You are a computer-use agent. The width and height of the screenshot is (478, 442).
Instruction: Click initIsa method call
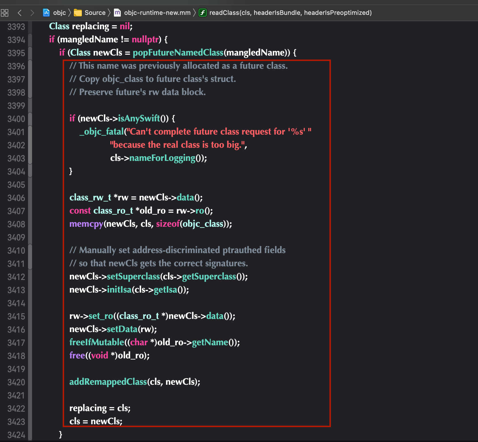pyautogui.click(x=119, y=289)
